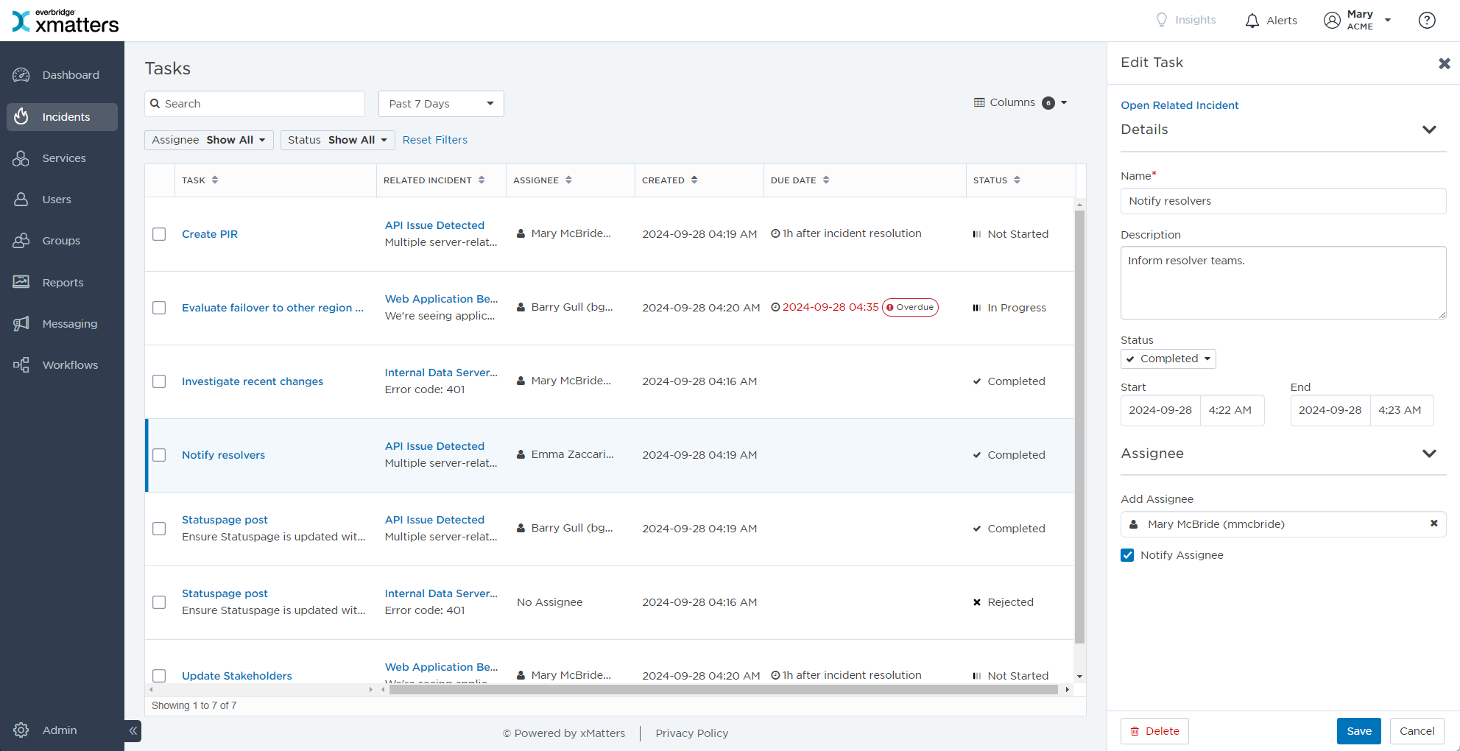This screenshot has height=751, width=1460.
Task: Click the user profile avatar icon
Action: pyautogui.click(x=1332, y=21)
